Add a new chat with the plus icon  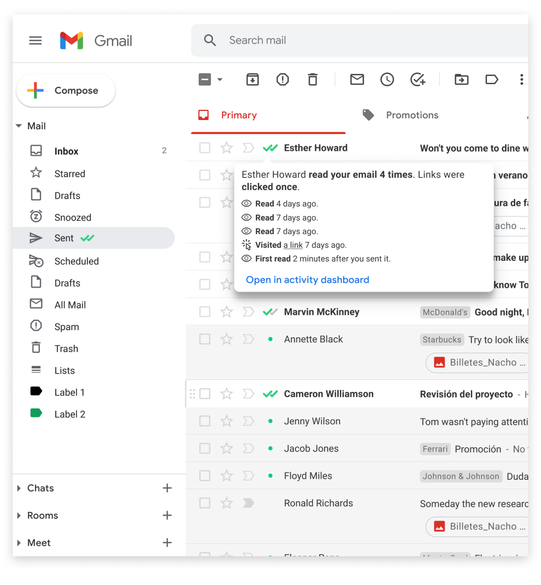pos(167,488)
